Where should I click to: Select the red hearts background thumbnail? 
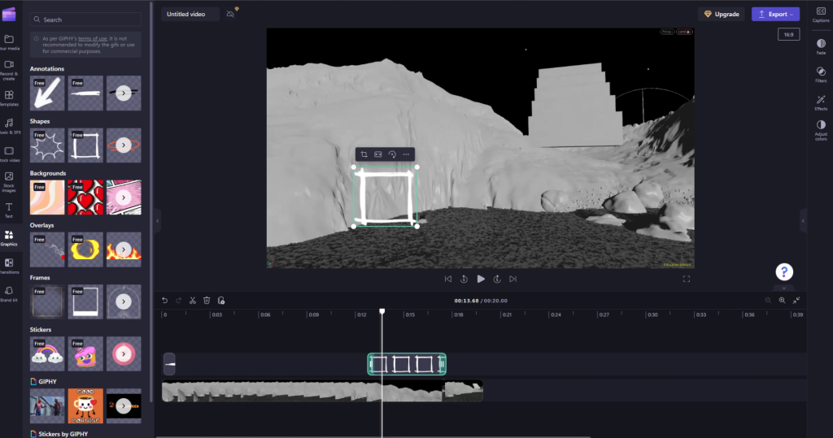(85, 197)
